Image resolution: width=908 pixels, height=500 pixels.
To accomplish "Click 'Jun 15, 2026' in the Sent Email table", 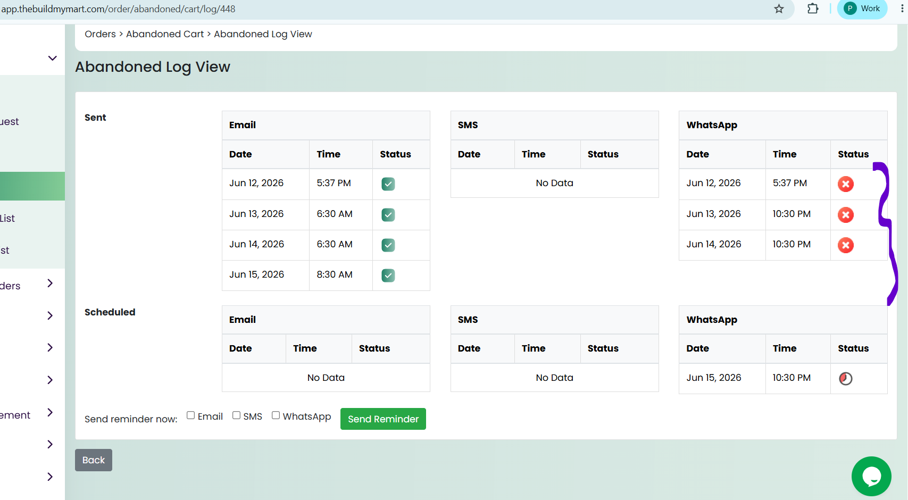I will click(x=256, y=274).
